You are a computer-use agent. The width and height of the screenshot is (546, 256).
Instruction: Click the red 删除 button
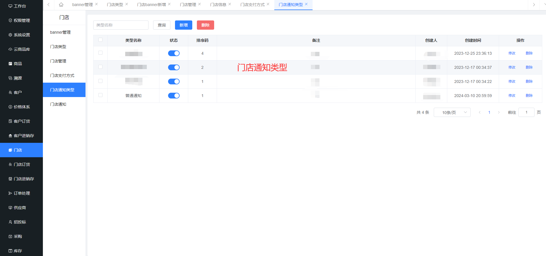point(206,25)
